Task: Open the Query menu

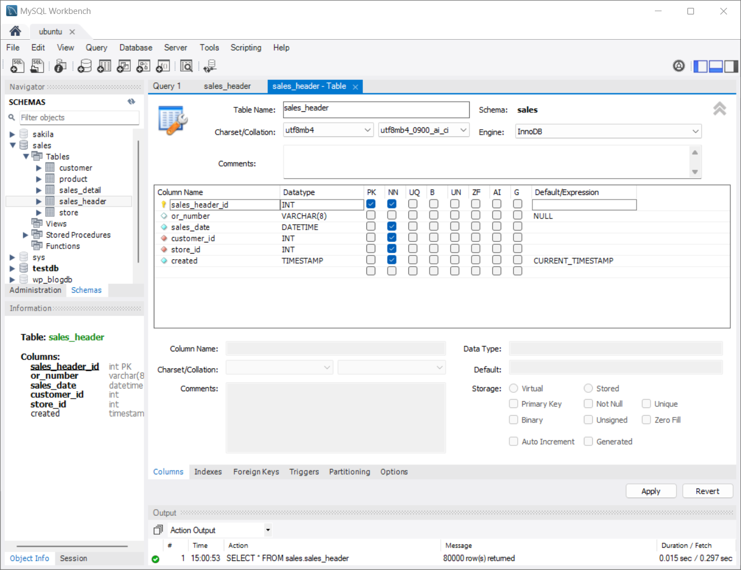Action: (96, 47)
